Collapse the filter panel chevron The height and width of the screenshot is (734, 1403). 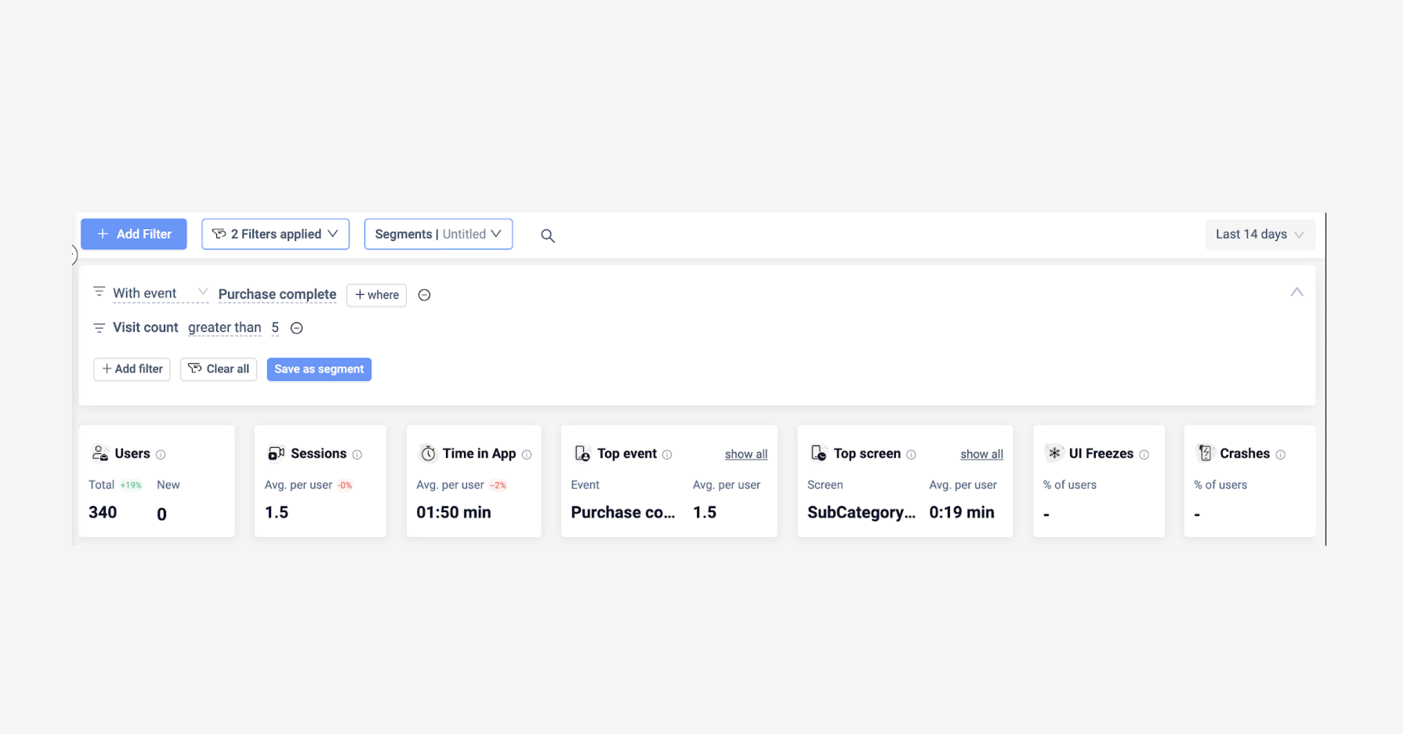(1297, 292)
